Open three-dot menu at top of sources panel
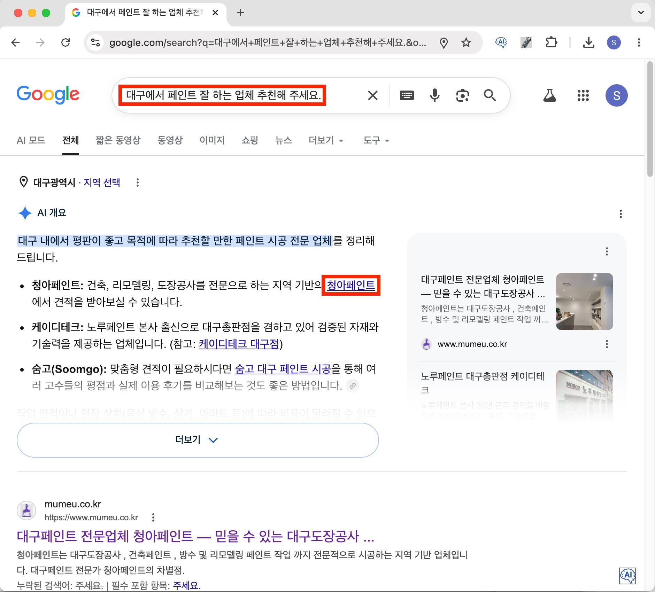 (x=607, y=251)
